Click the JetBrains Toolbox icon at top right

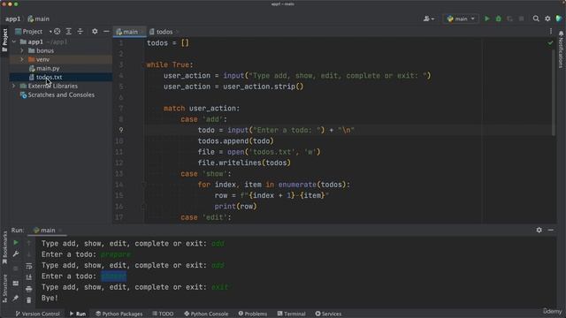click(559, 19)
